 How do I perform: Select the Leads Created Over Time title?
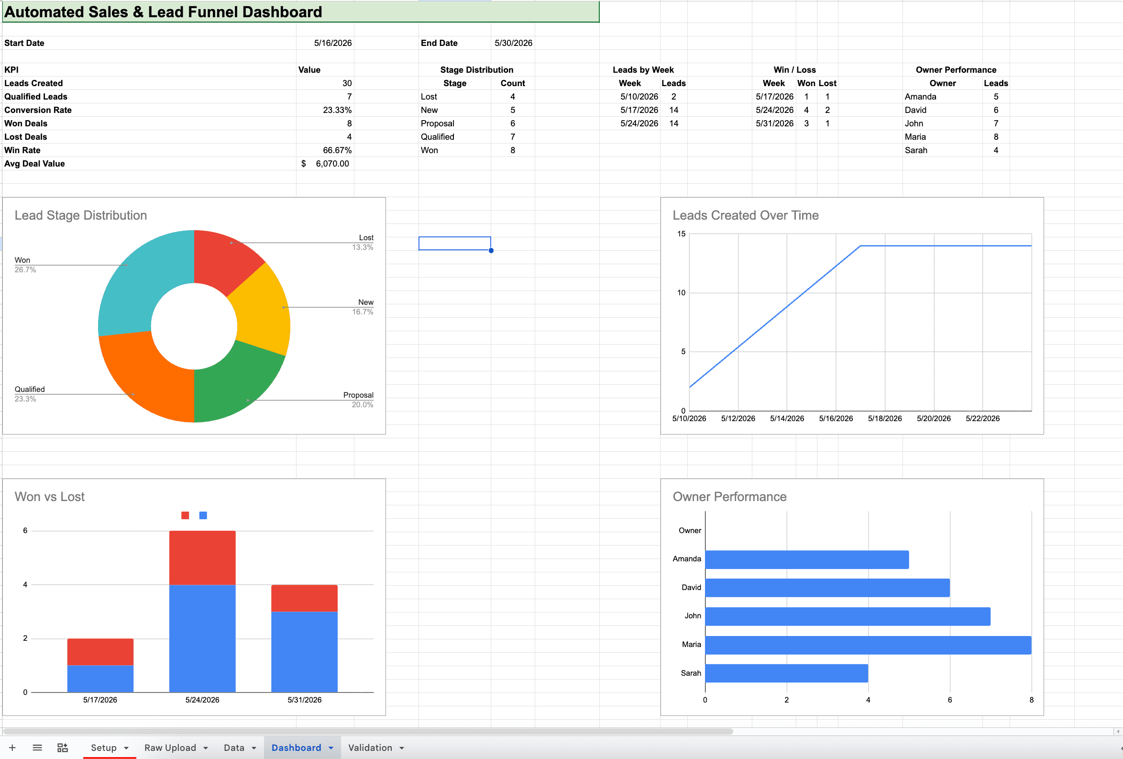(x=746, y=215)
